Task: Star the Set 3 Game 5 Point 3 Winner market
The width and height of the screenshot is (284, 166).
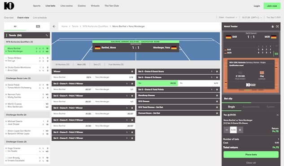Action: (x=132, y=132)
